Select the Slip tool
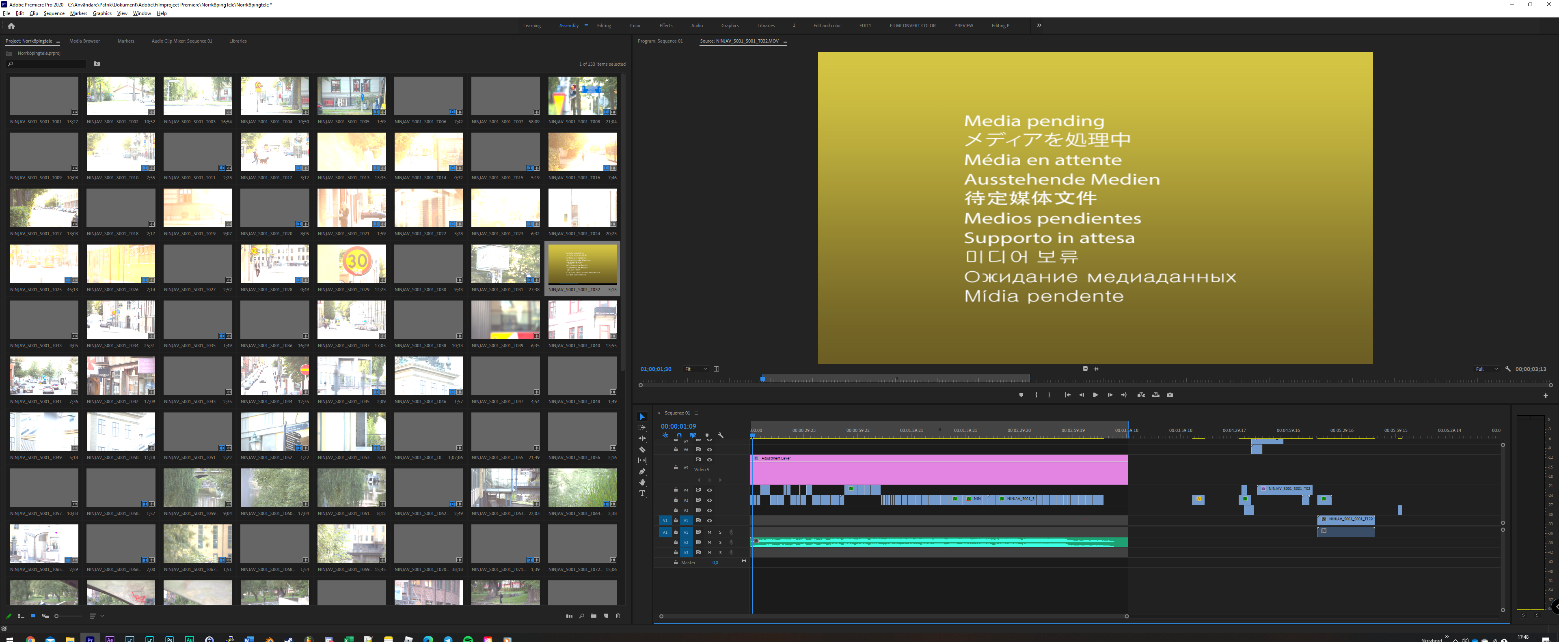 click(x=642, y=460)
